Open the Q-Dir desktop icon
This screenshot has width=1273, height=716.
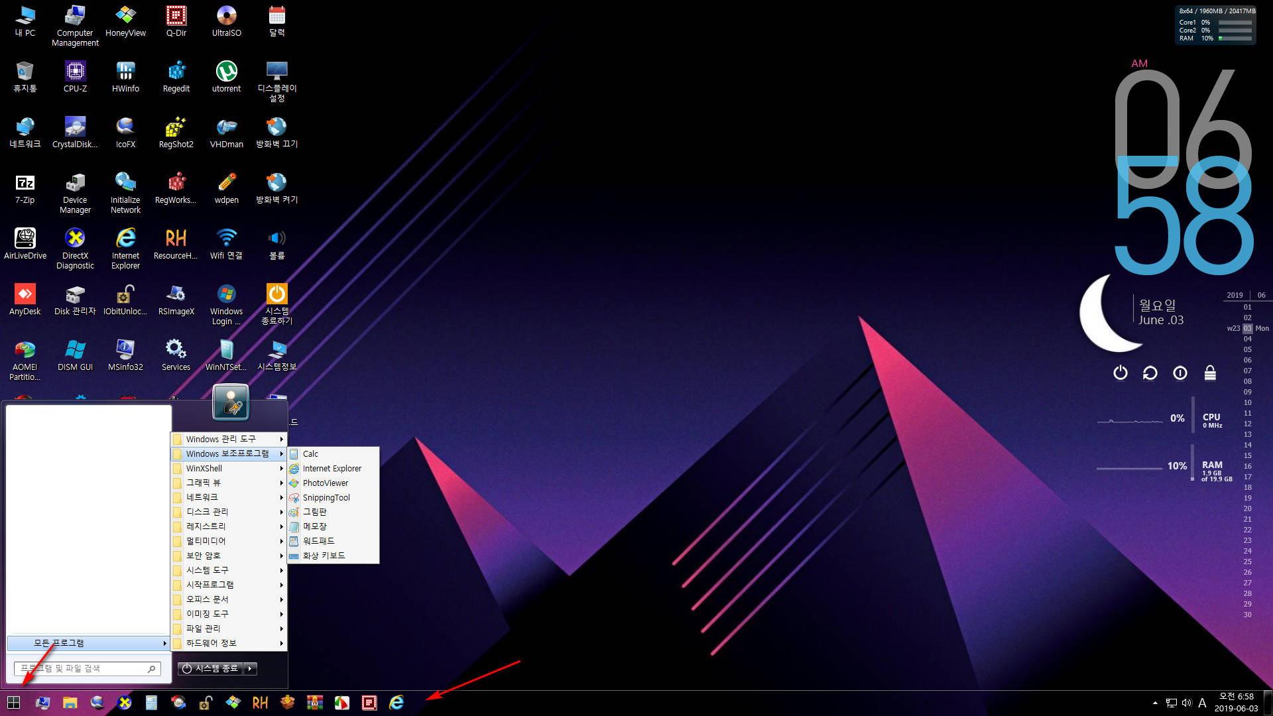(x=176, y=21)
